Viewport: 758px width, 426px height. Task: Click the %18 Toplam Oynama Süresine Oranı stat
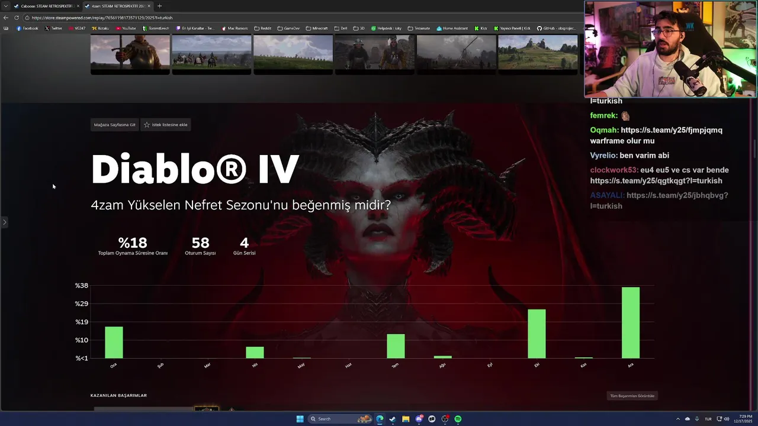133,246
